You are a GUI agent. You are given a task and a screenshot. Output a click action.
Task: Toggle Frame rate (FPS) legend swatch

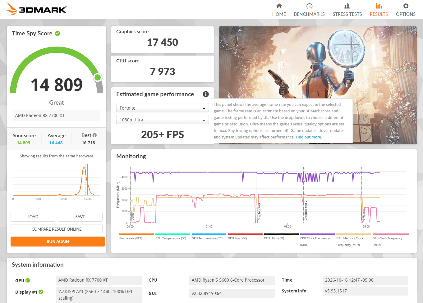(136, 234)
